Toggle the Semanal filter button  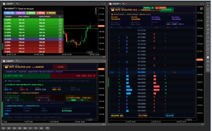click(x=51, y=13)
